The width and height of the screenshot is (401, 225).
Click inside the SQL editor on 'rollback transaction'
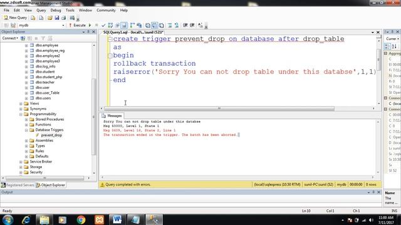[155, 64]
